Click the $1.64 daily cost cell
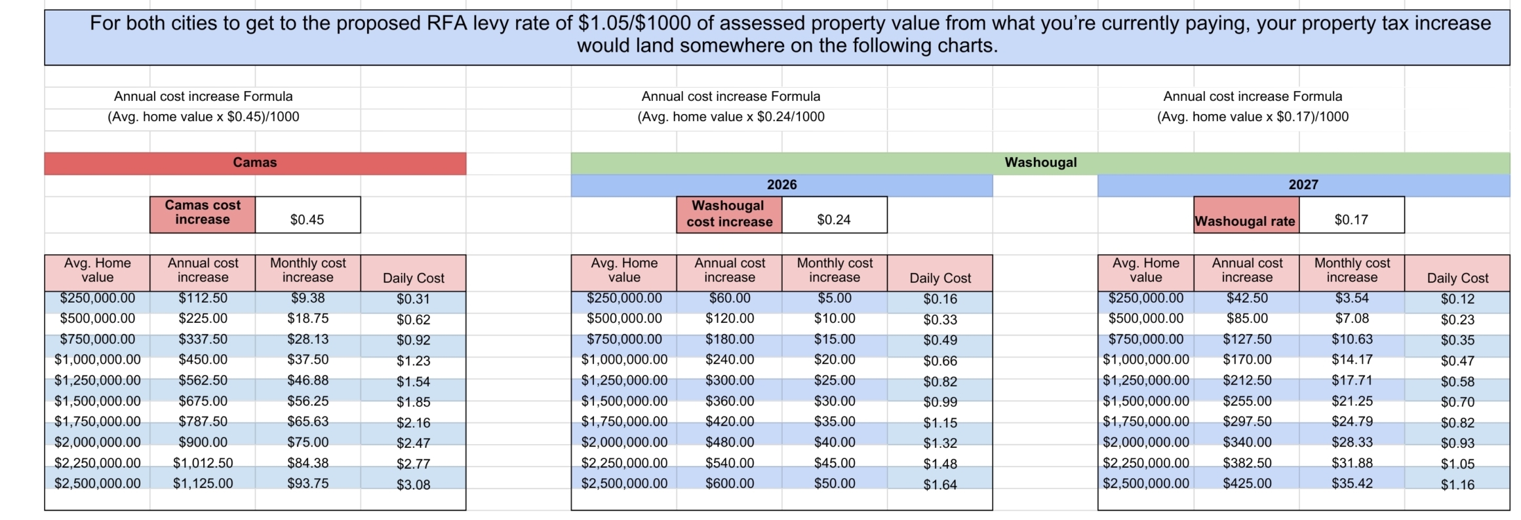1521x520 pixels. coord(940,485)
